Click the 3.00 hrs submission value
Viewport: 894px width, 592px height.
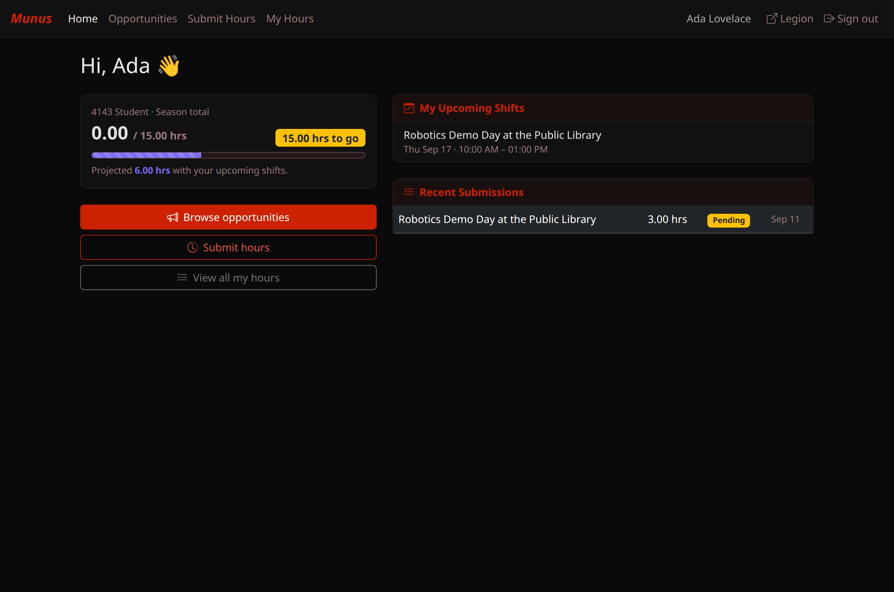667,219
